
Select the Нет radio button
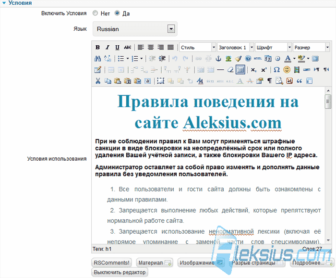tap(95, 13)
